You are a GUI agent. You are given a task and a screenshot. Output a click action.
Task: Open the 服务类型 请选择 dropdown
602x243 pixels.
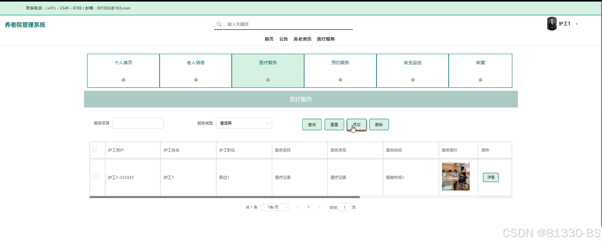(244, 123)
